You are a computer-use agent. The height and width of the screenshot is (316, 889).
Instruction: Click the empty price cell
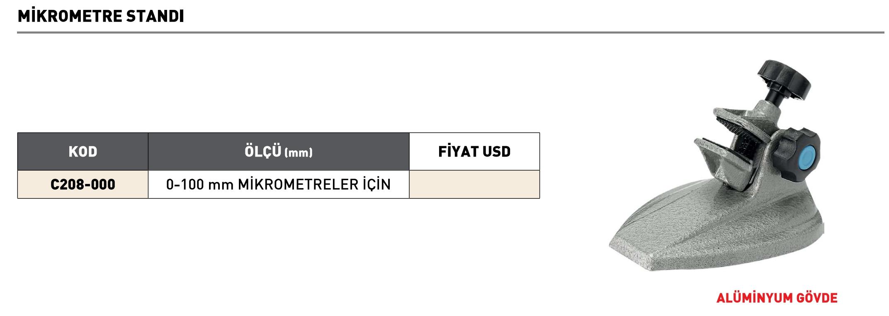click(x=474, y=184)
